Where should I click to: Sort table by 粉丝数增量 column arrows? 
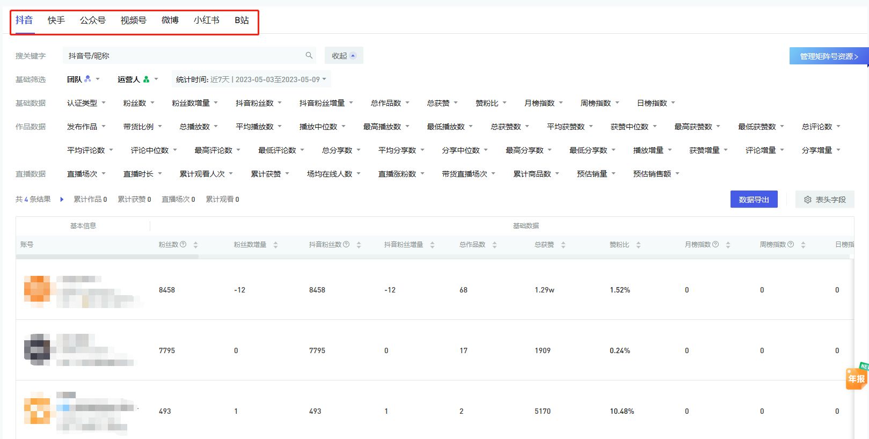(x=275, y=245)
